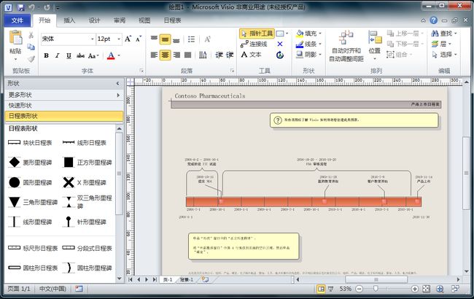The width and height of the screenshot is (474, 299).
Task: Click the zoom slider handle
Action: 376,289
